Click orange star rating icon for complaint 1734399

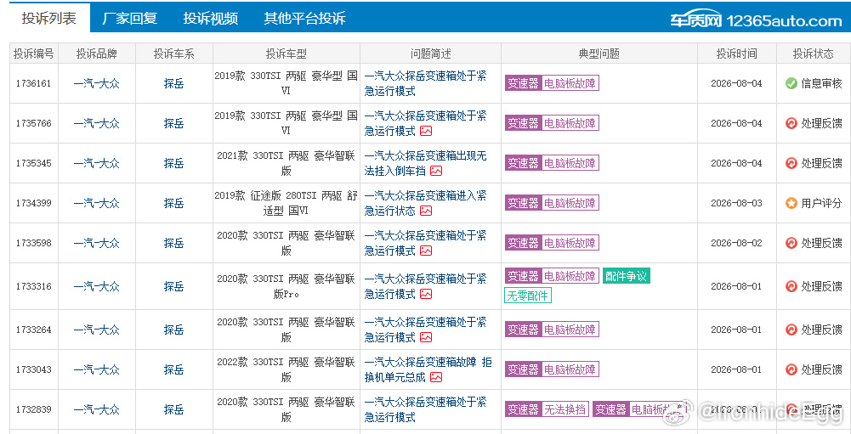pyautogui.click(x=791, y=203)
